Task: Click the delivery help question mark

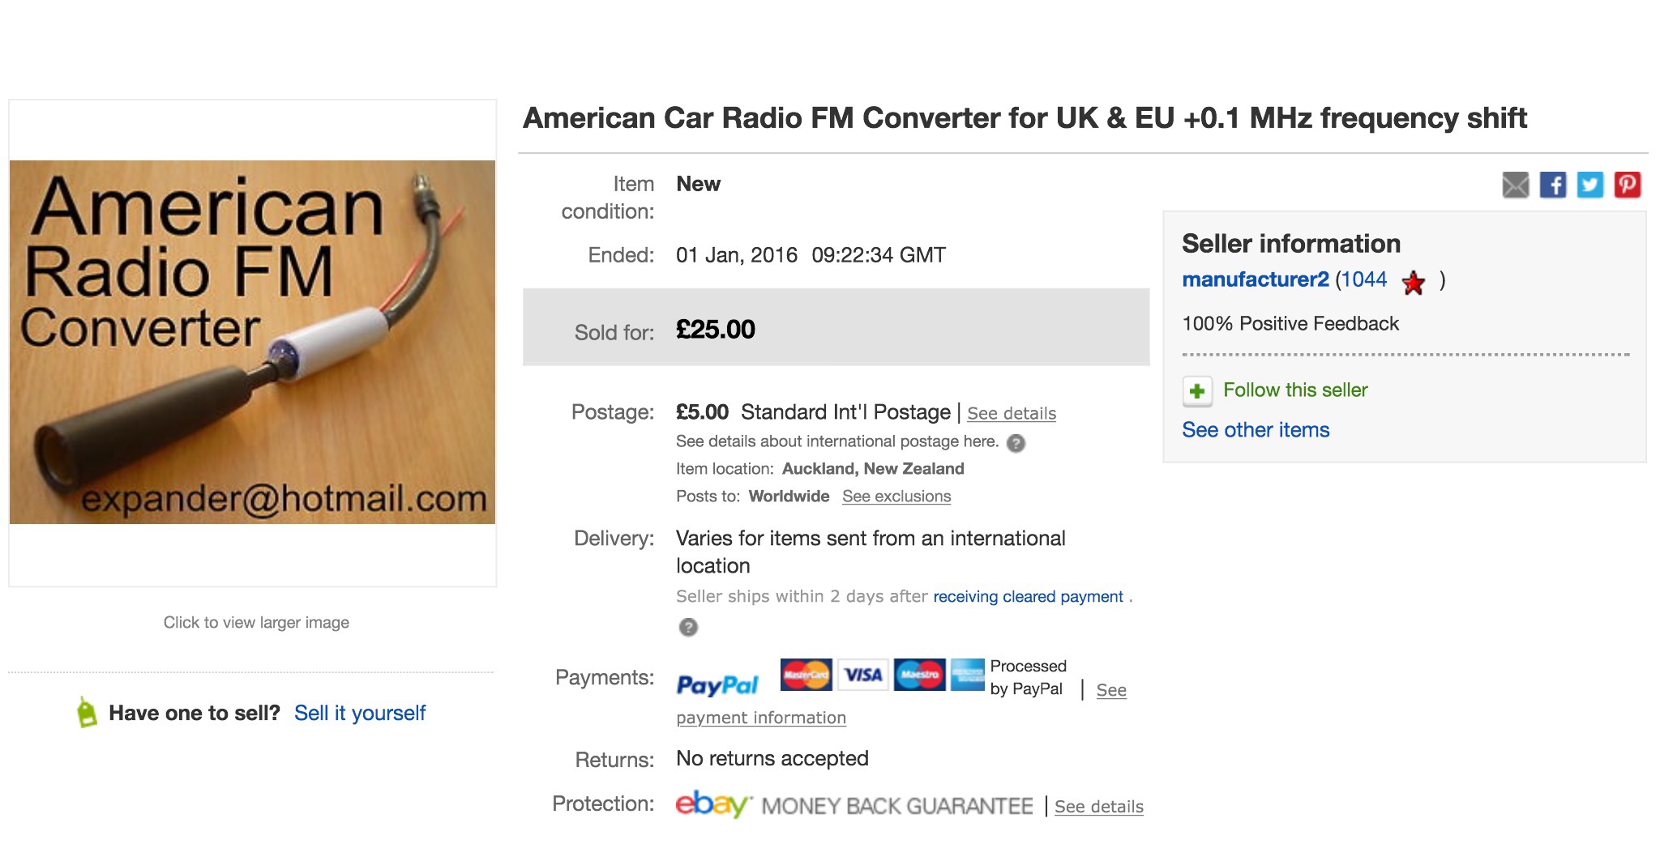Action: point(688,627)
